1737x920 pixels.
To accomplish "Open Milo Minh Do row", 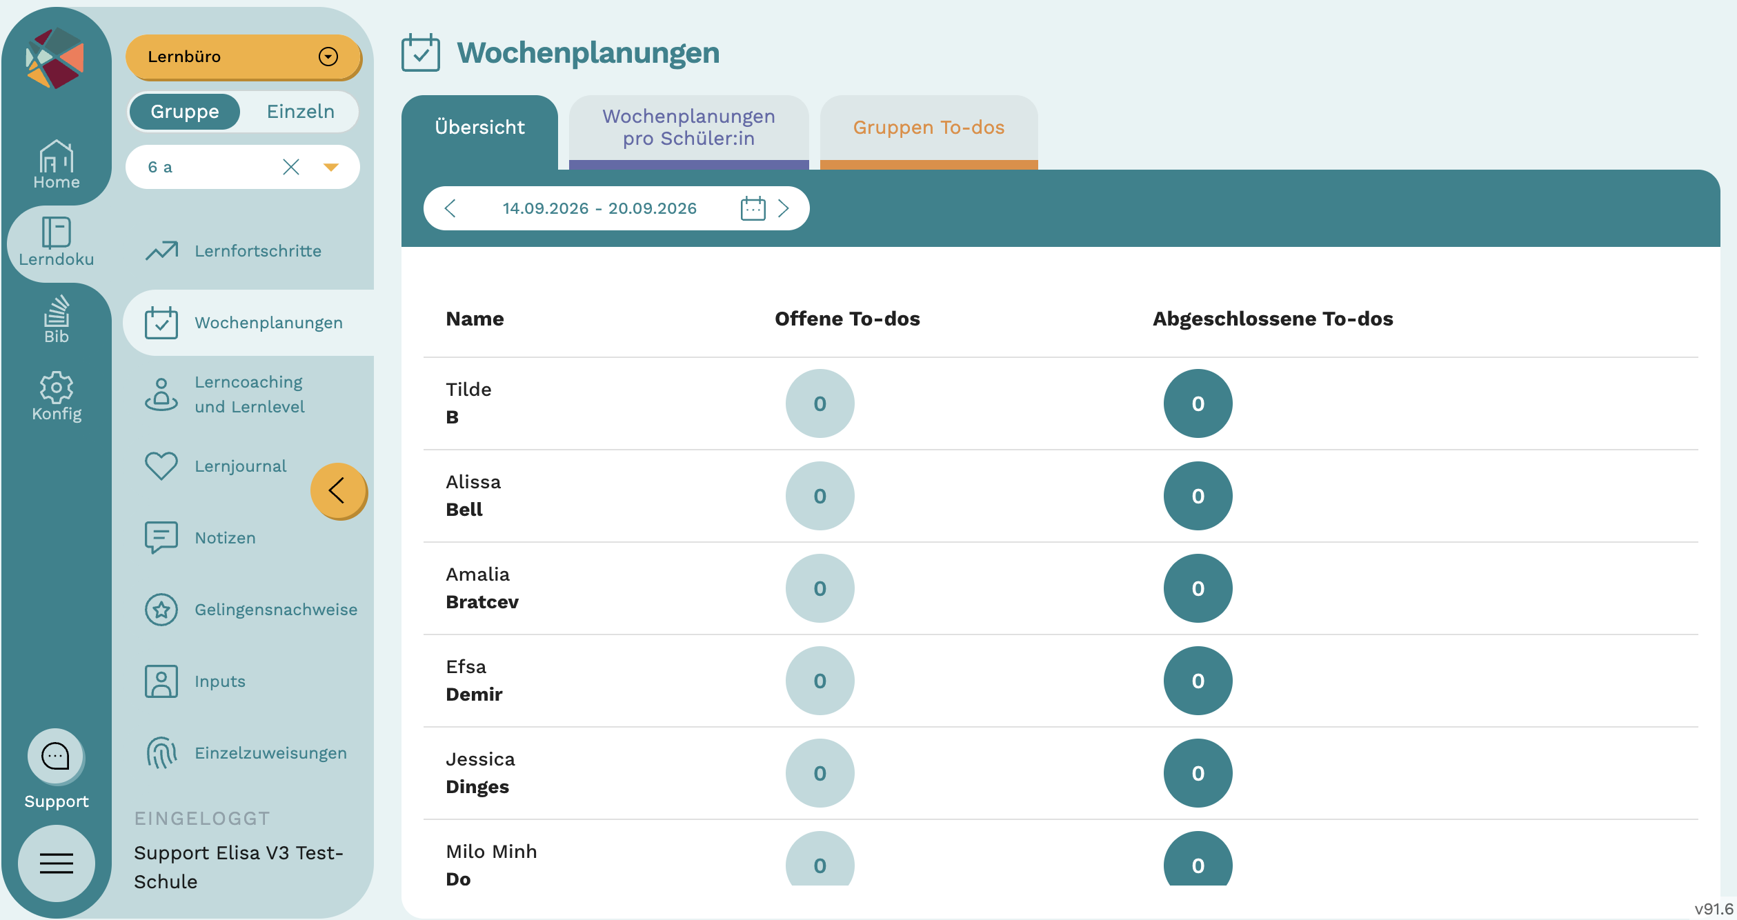I will [x=1061, y=854].
